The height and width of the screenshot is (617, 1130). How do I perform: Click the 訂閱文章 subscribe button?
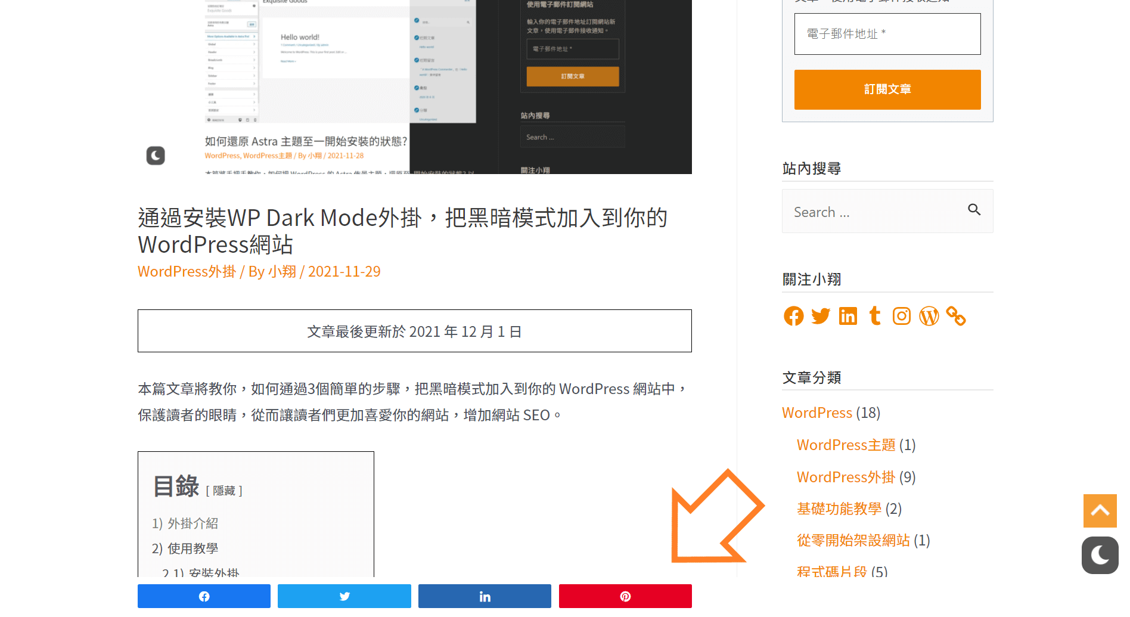click(x=887, y=89)
